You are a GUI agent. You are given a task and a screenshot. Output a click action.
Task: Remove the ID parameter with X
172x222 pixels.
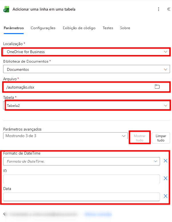165,178
